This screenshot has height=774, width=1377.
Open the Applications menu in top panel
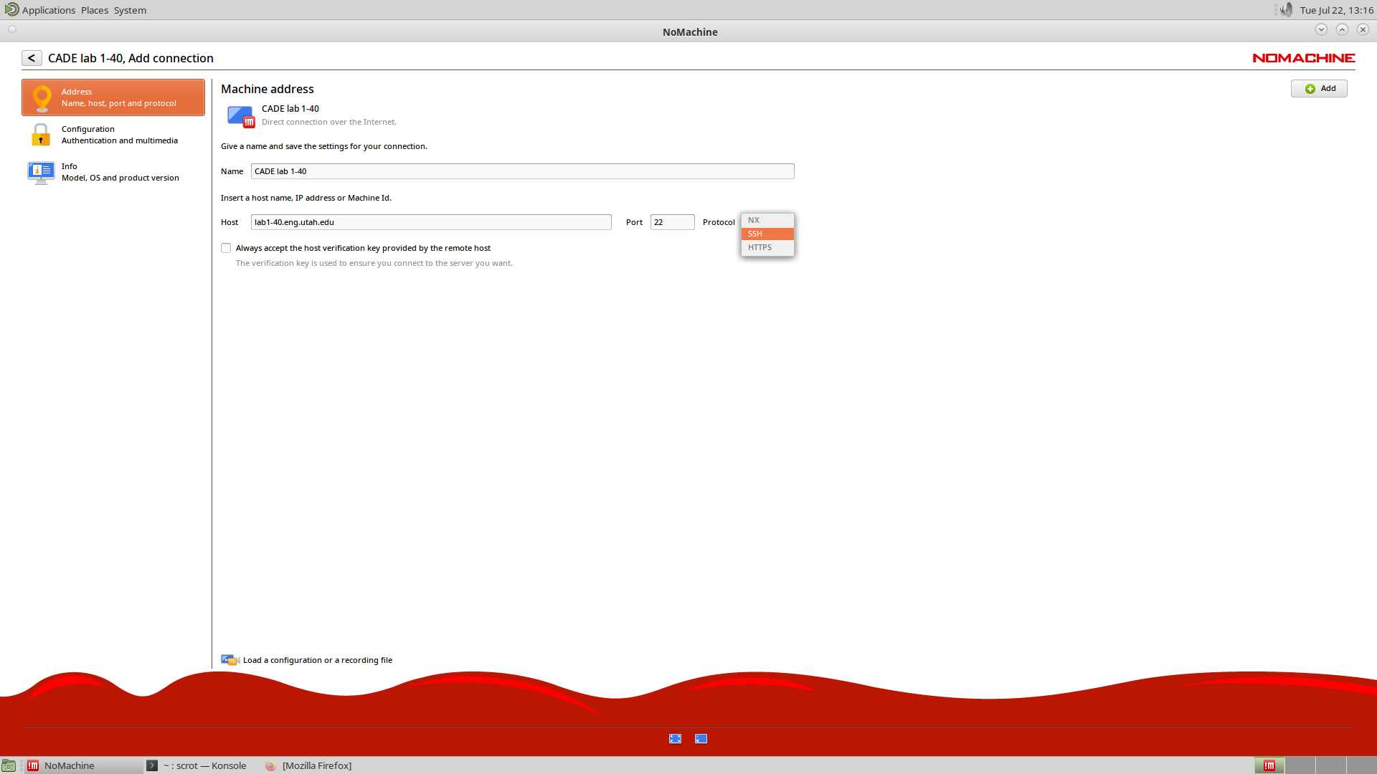point(49,10)
